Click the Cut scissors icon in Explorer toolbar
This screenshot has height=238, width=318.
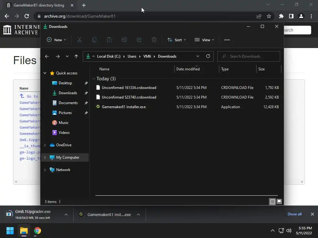(79, 40)
